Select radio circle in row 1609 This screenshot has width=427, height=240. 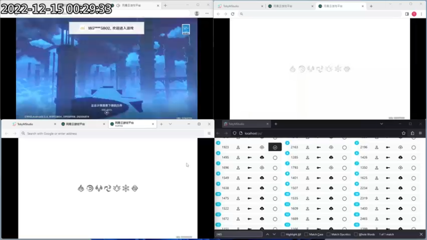pyautogui.click(x=344, y=209)
